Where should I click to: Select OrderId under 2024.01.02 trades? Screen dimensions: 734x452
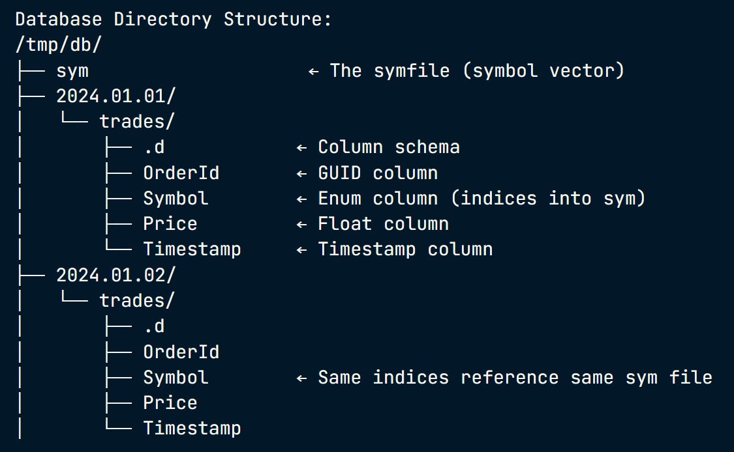click(x=181, y=352)
